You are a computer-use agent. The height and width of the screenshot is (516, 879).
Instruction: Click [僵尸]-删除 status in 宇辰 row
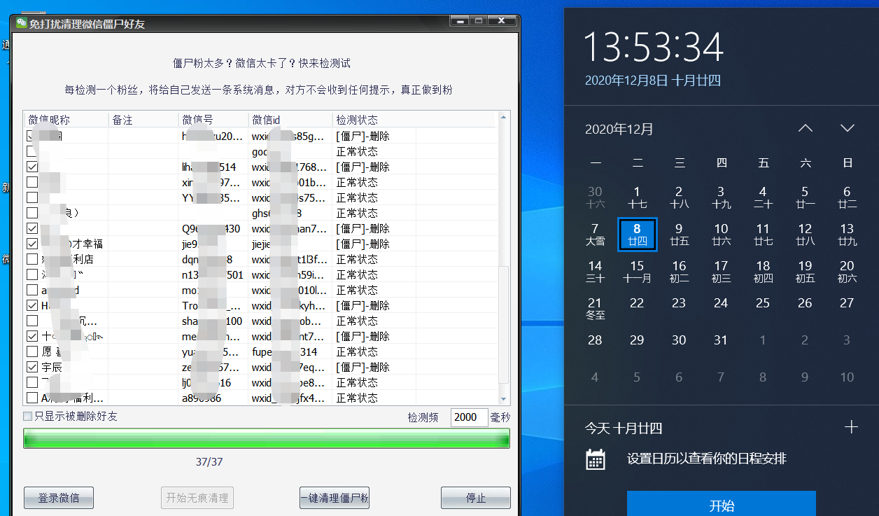click(x=363, y=368)
